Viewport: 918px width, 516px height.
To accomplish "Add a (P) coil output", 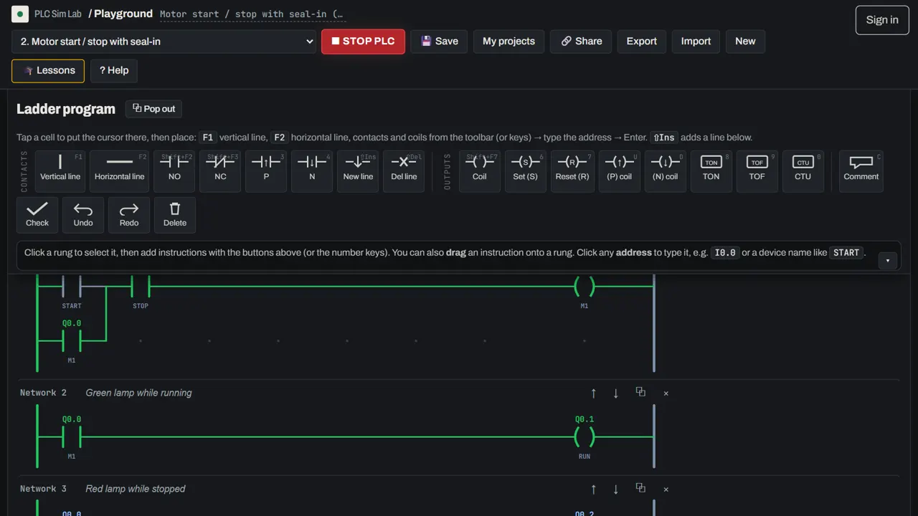I will point(619,171).
